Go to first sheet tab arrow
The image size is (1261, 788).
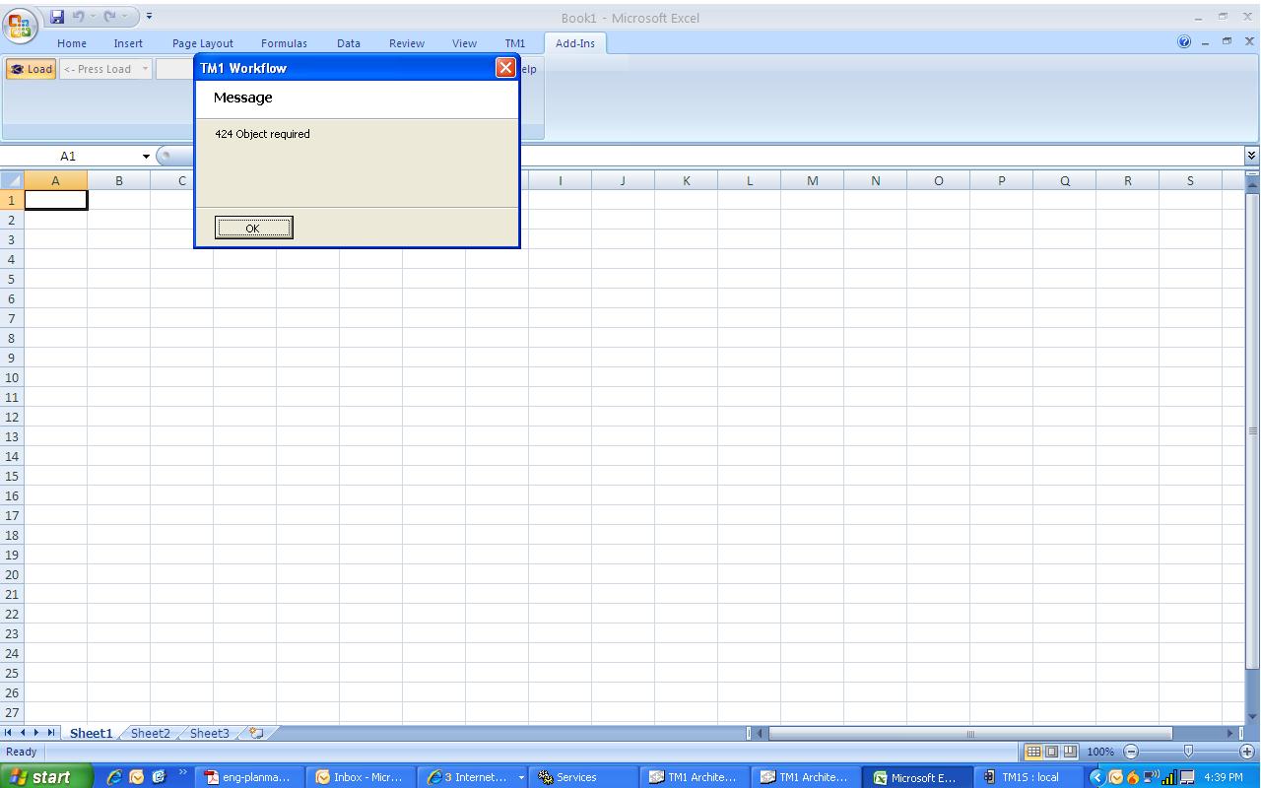point(9,733)
